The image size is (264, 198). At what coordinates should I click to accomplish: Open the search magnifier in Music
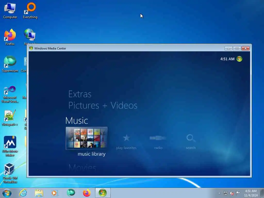point(191,138)
